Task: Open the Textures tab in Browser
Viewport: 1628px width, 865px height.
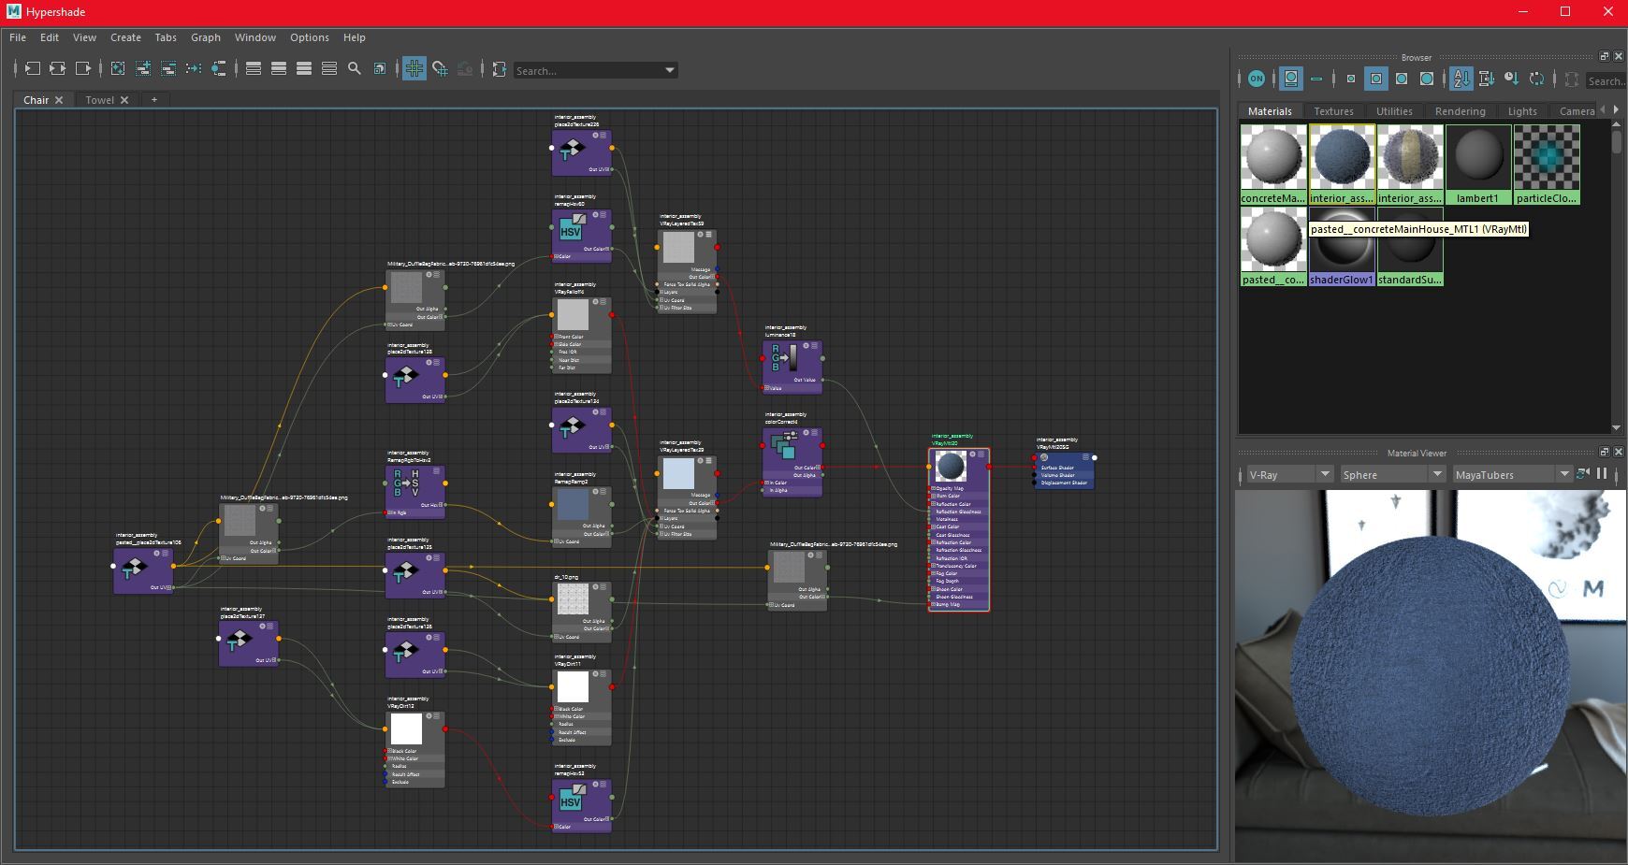Action: point(1333,111)
